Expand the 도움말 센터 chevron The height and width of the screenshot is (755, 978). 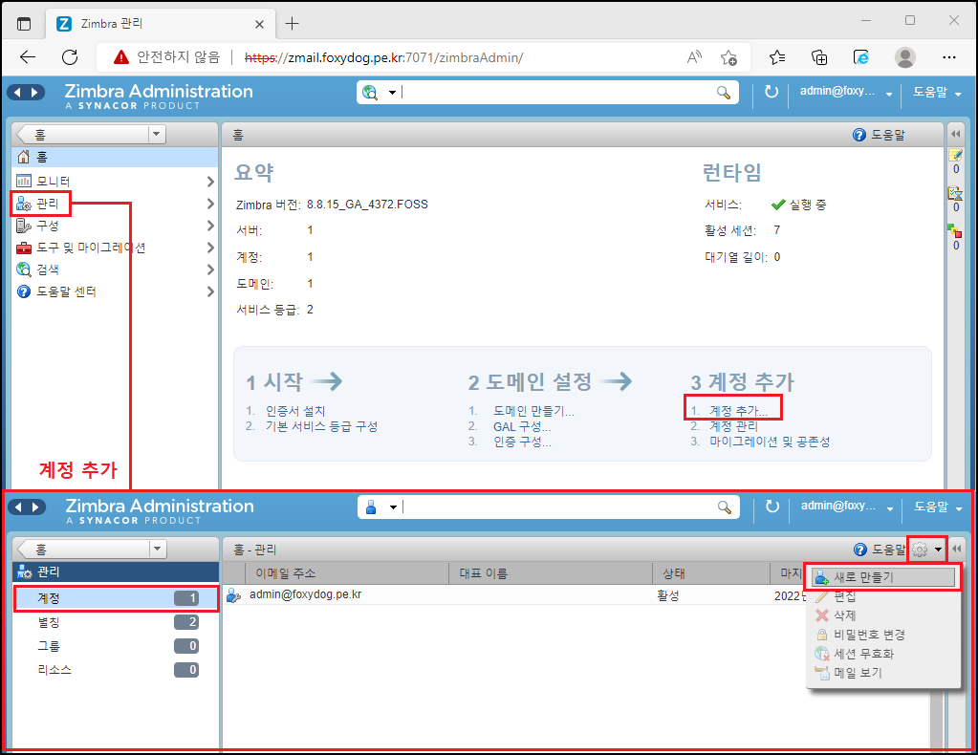coord(210,291)
